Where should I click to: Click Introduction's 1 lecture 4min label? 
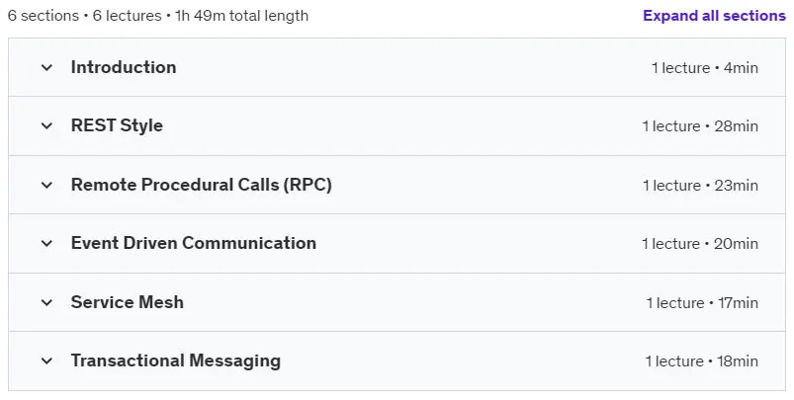[705, 68]
